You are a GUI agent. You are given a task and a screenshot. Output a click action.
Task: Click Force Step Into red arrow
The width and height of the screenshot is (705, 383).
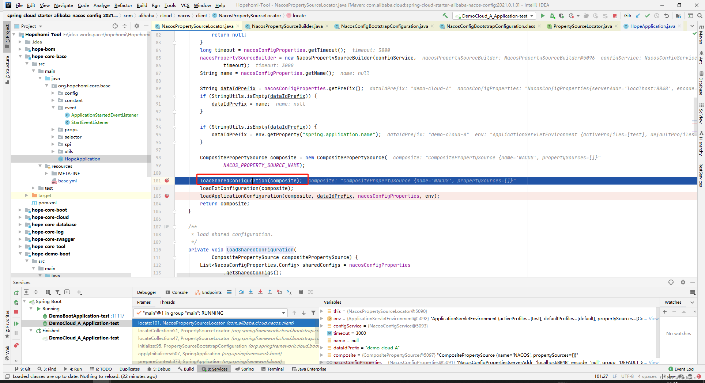pyautogui.click(x=260, y=292)
